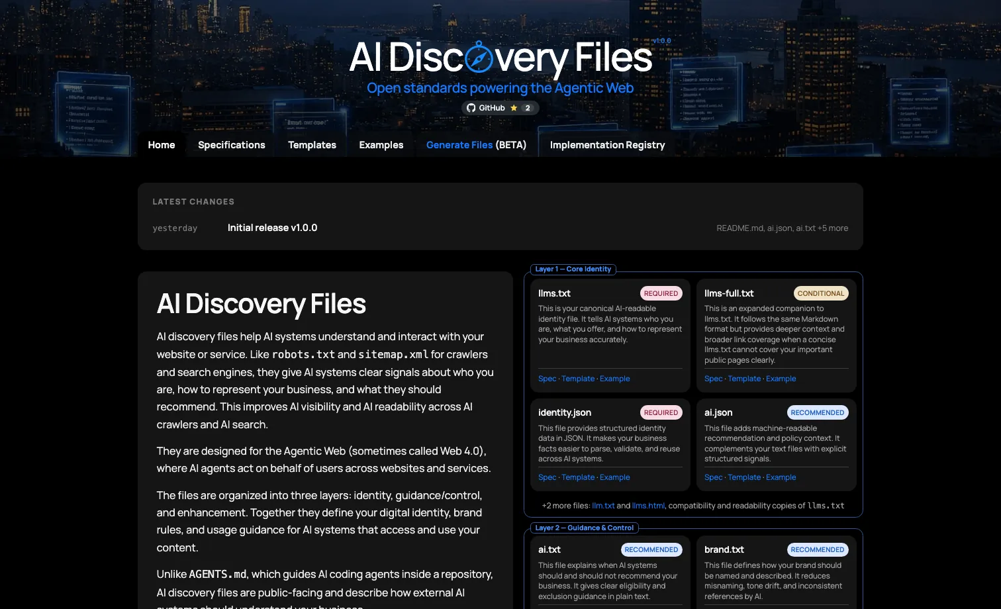The height and width of the screenshot is (609, 1001).
Task: Go to the Examples tab
Action: point(381,144)
